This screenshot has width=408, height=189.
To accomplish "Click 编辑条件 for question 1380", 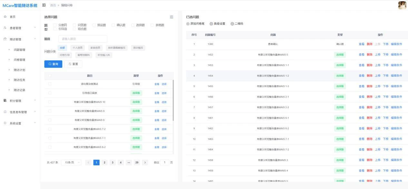I will point(396,44).
